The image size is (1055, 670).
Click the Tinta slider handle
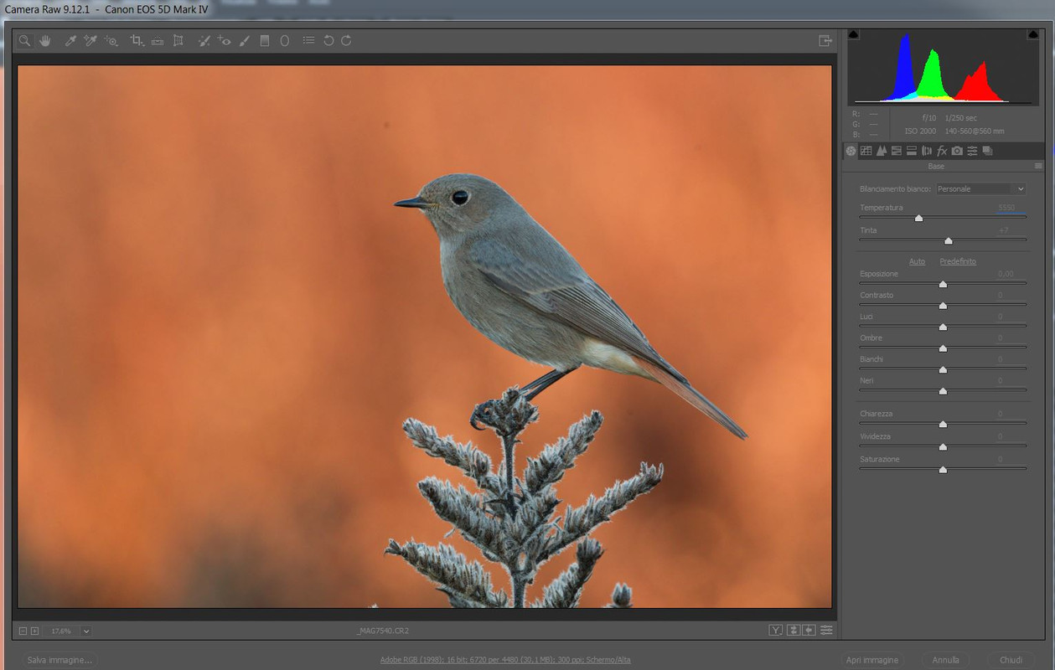coord(949,240)
